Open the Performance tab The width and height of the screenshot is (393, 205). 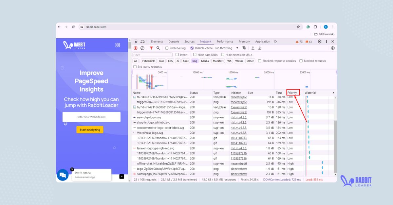click(225, 41)
